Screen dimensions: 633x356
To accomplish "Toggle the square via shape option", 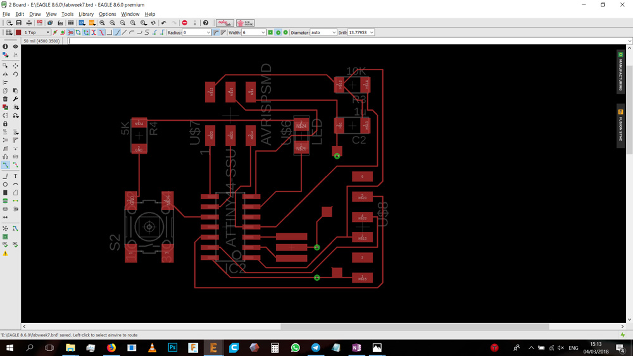I will 270,32.
